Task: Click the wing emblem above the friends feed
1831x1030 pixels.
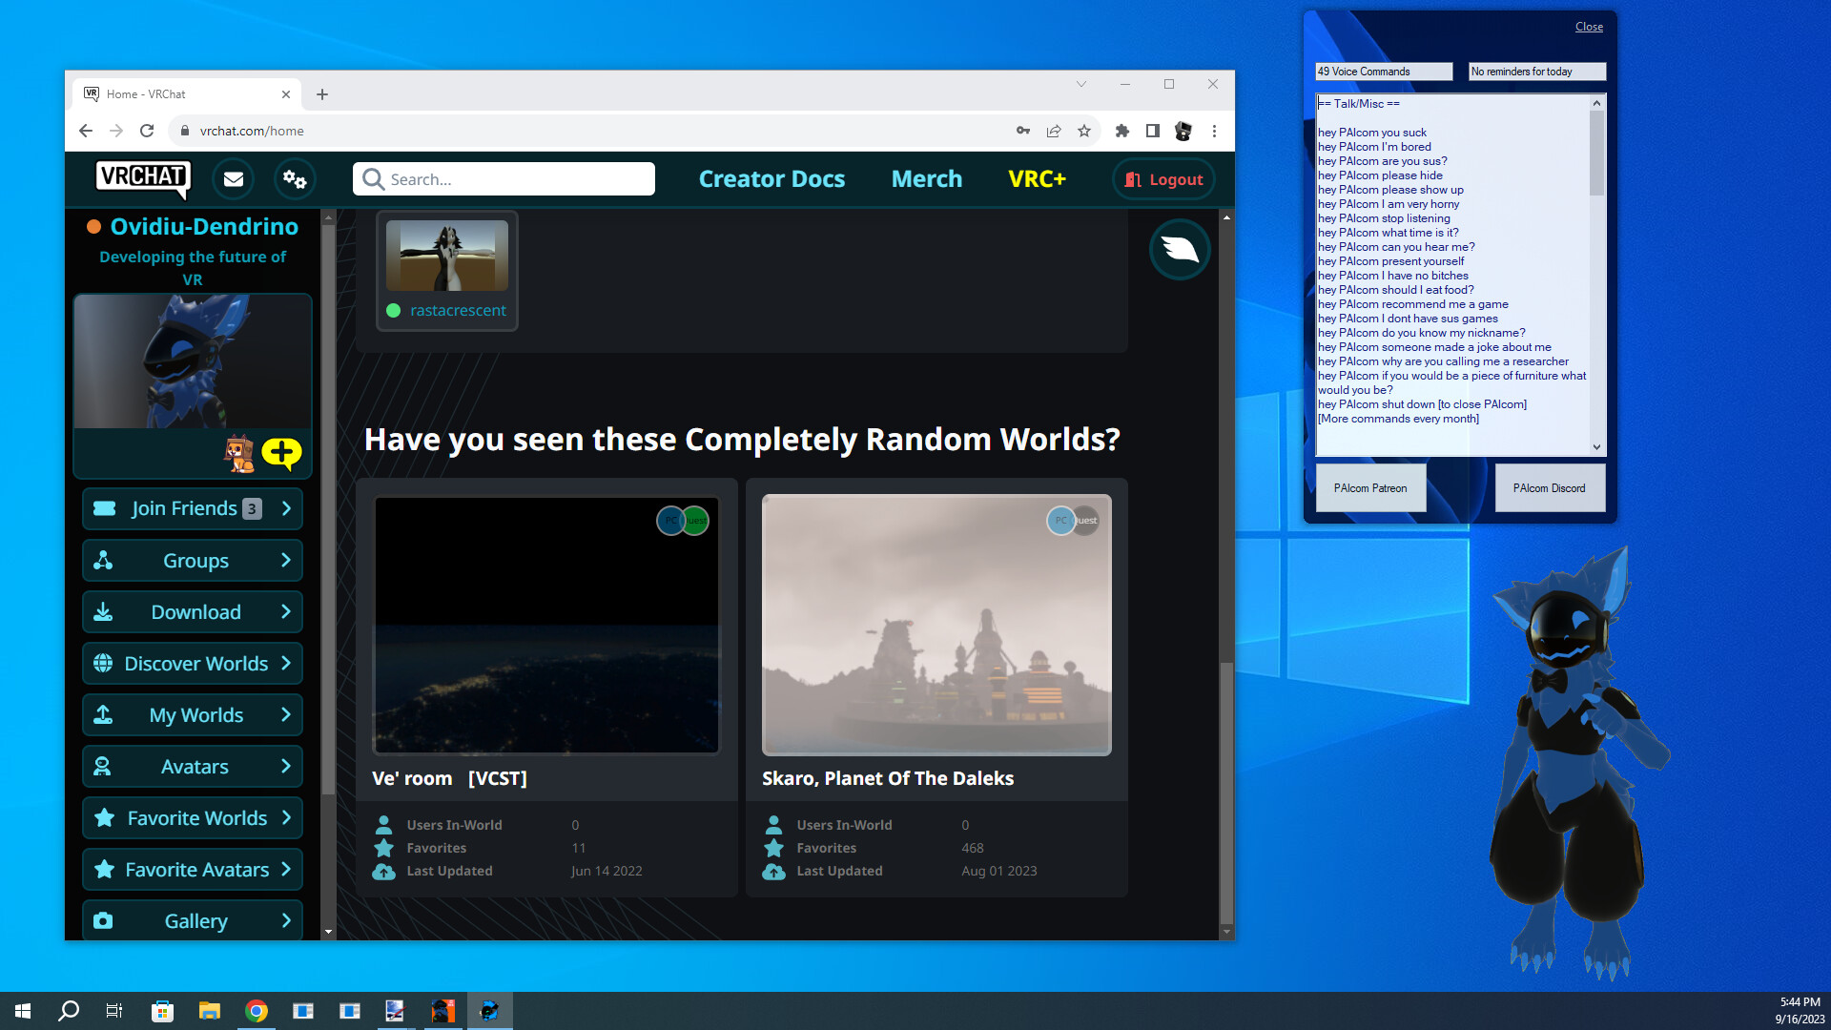Action: coord(1180,249)
